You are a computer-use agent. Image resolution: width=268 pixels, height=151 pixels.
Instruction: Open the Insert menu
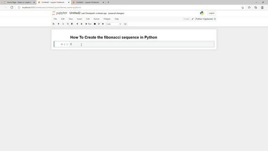(x=80, y=19)
